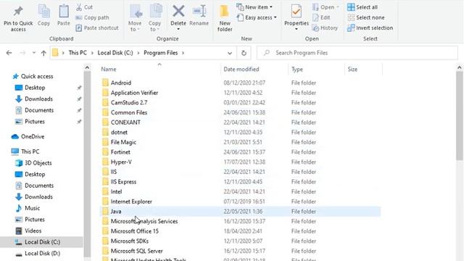
Task: Click the Copy ribbon icon
Action: (43, 12)
